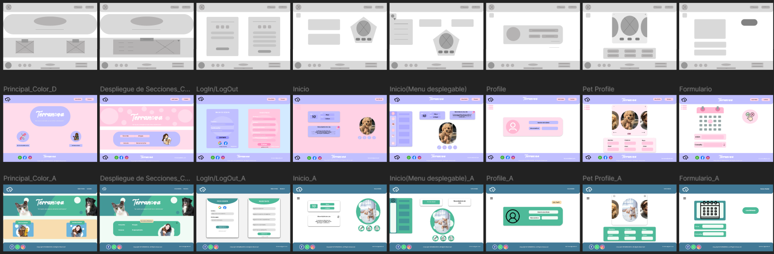Click the pet-owner icon circle in Principal_Color_D
The height and width of the screenshot is (254, 774).
pyautogui.click(x=75, y=136)
